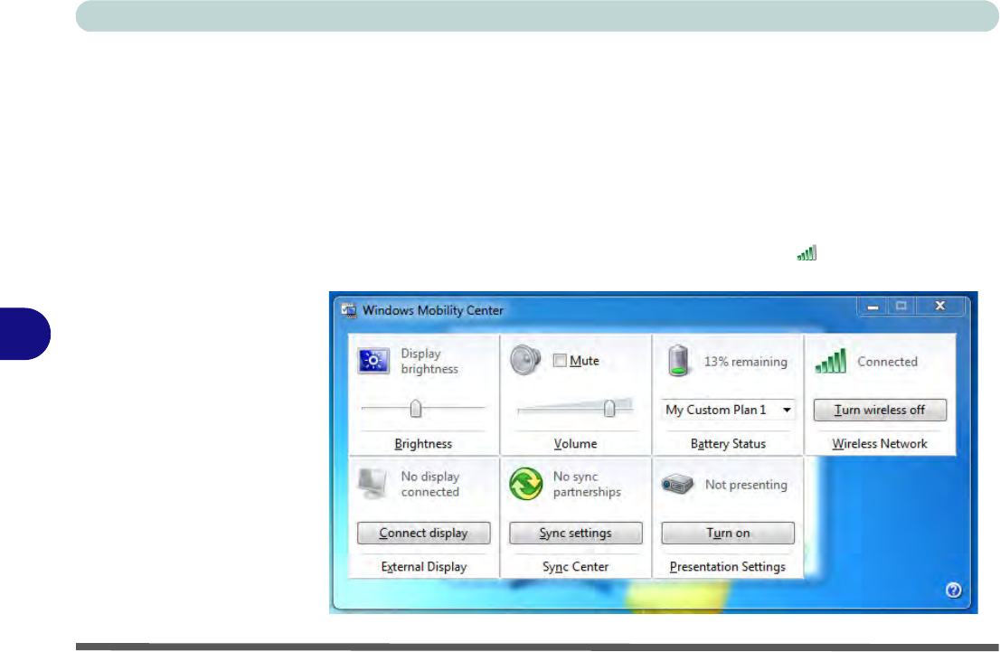1000x652 pixels.
Task: Click the volume speaker icon
Action: click(525, 360)
